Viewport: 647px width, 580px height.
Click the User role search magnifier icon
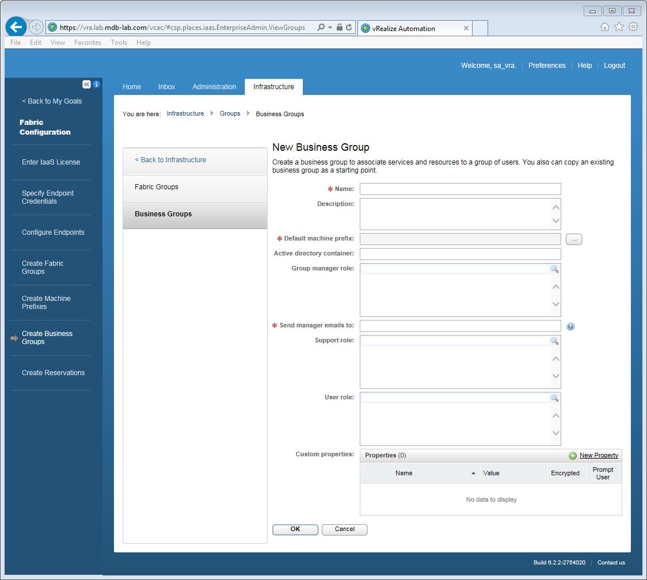(554, 398)
